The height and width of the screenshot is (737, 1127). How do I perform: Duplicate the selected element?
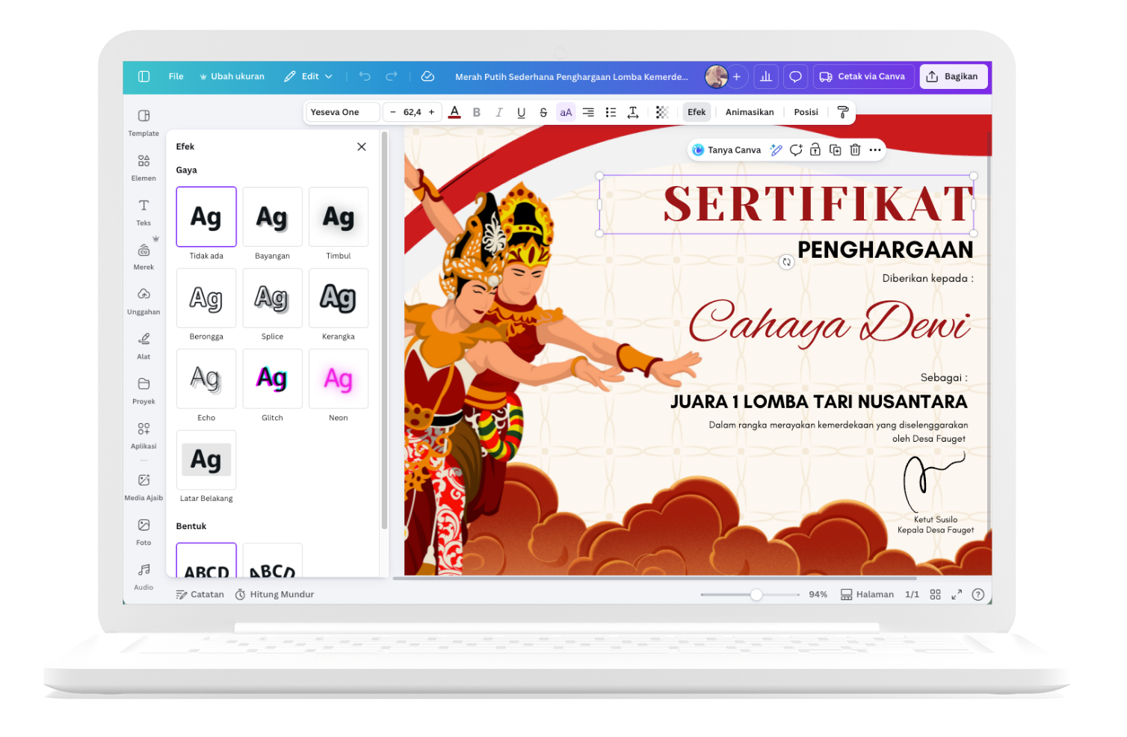click(x=836, y=149)
